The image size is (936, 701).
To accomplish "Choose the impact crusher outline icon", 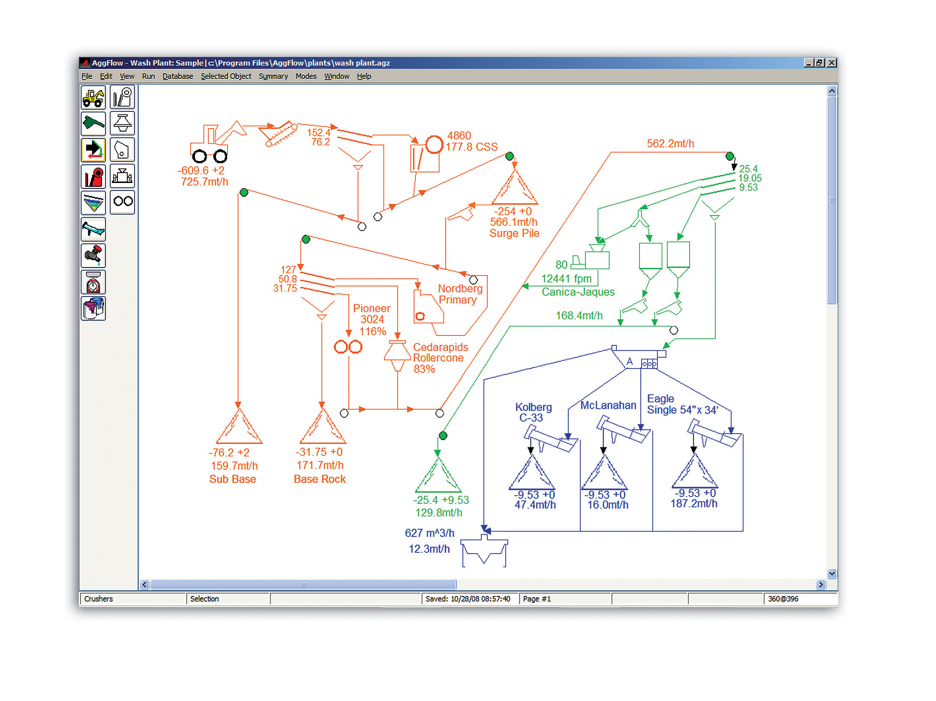I will 123,150.
